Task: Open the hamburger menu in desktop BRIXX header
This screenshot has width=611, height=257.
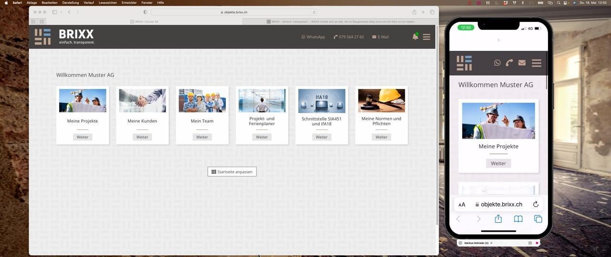Action: tap(426, 37)
